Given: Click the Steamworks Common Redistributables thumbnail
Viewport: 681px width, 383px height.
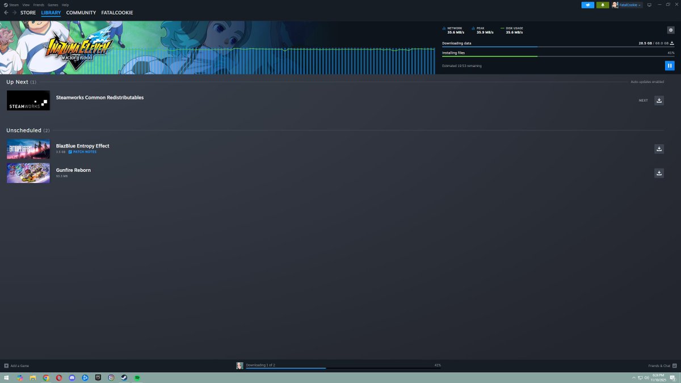Looking at the screenshot, I should 28,100.
